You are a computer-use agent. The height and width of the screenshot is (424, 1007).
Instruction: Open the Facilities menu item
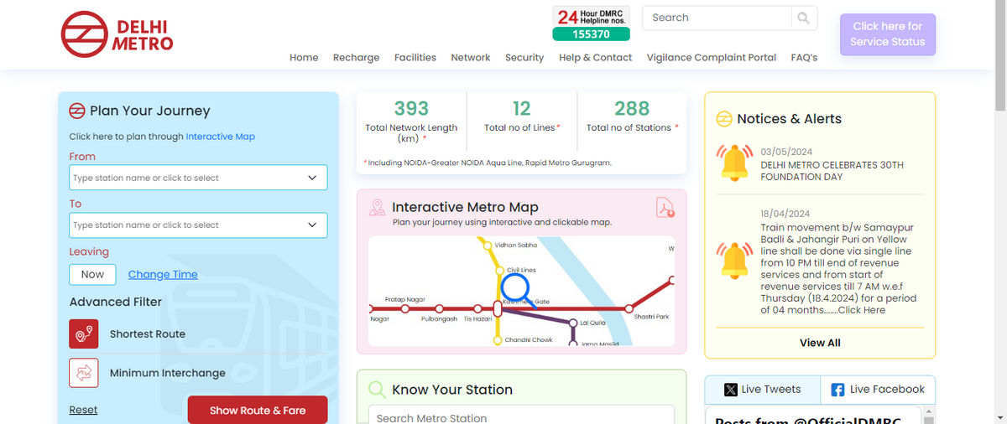pyautogui.click(x=415, y=58)
